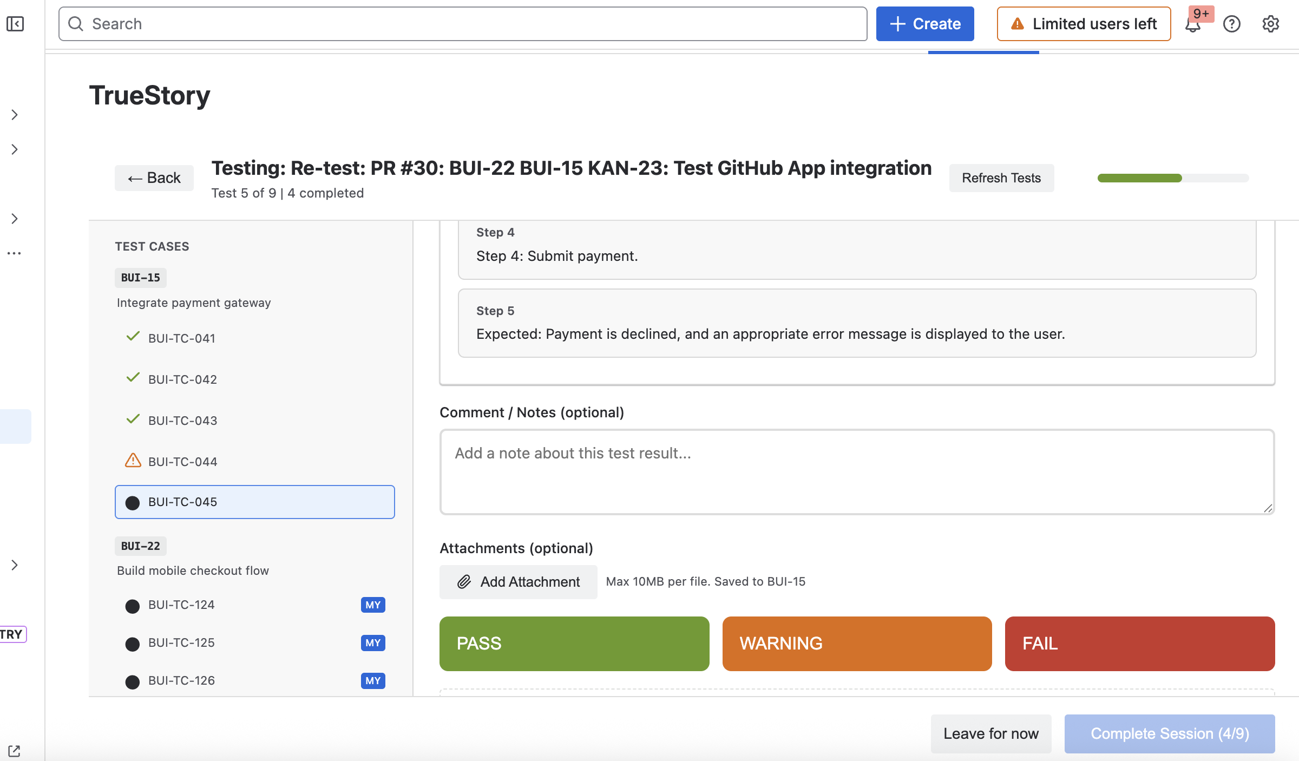1299x761 pixels.
Task: Click Refresh Tests
Action: [1001, 178]
